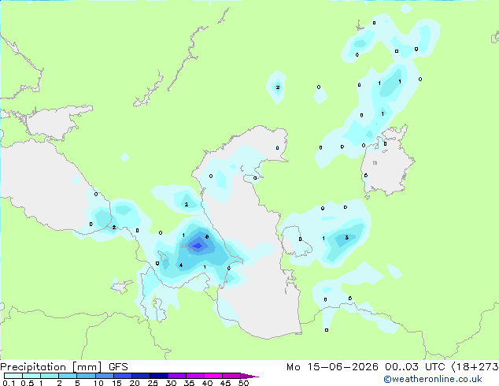Click the GFS model label
Screen dimensions: 499x386
[x=118, y=367]
